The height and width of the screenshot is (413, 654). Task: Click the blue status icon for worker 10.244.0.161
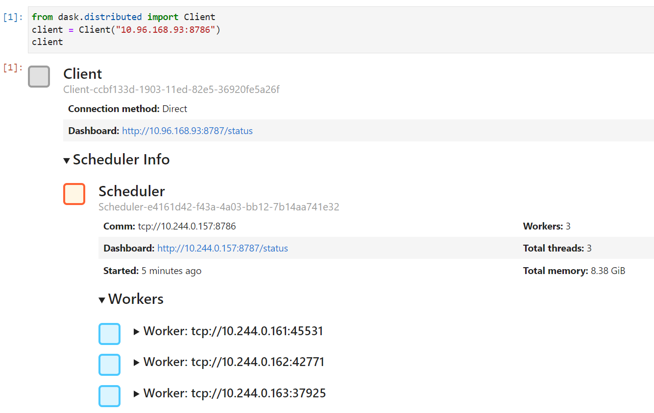coord(109,334)
